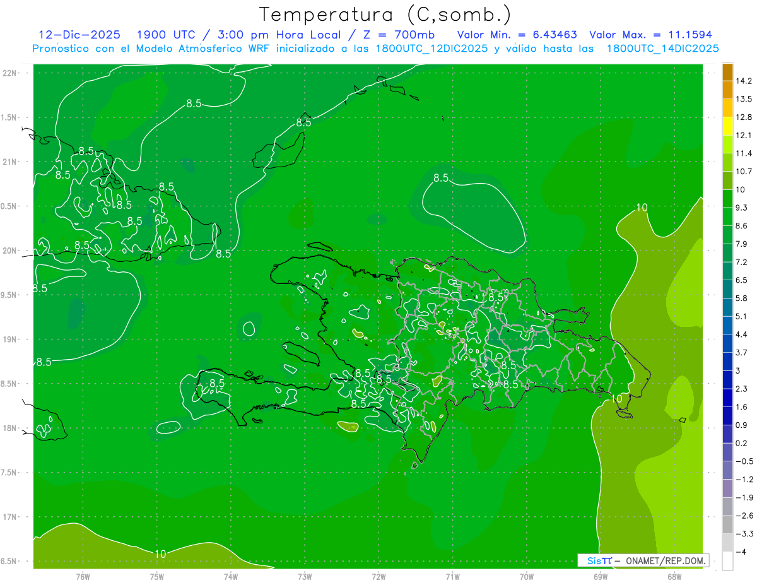757x585 pixels.
Task: Click the '20N' latitude axis label
Action: pyautogui.click(x=9, y=251)
